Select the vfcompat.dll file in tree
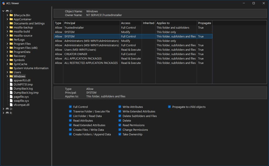The image size is (269, 166). click(22, 105)
